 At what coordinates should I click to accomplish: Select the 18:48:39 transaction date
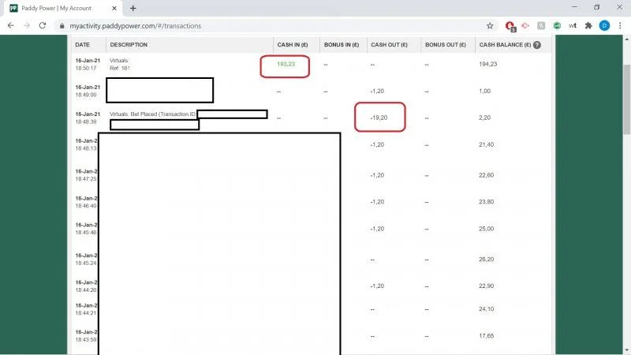click(x=88, y=118)
